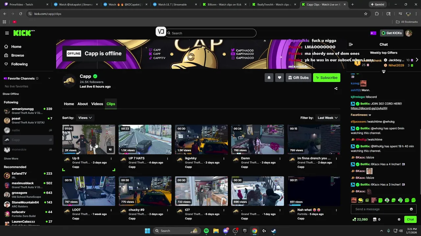Switch to the channel Home tab
This screenshot has height=236, width=421.
click(69, 104)
